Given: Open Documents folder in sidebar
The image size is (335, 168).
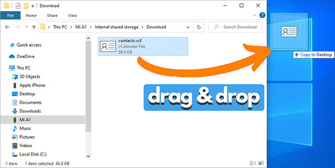Looking at the screenshot, I should pyautogui.click(x=30, y=102).
